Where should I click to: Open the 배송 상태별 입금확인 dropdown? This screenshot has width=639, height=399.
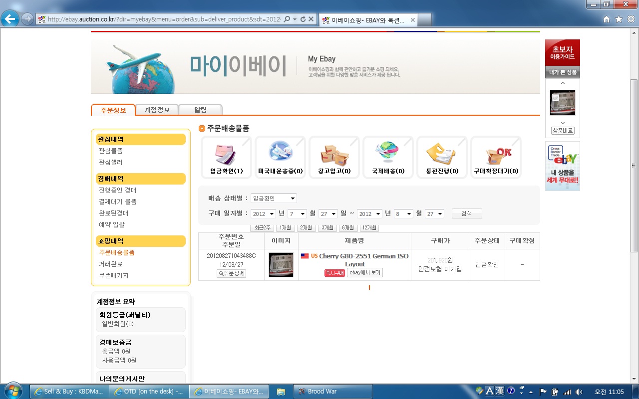pos(274,198)
